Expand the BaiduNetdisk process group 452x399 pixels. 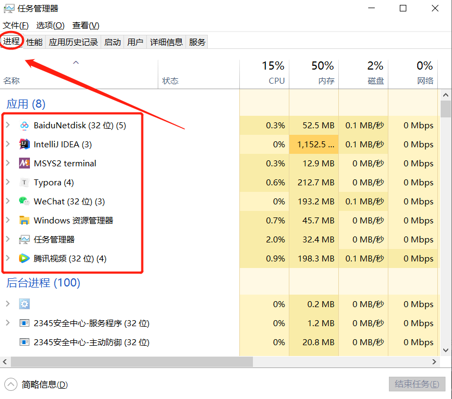pos(8,125)
